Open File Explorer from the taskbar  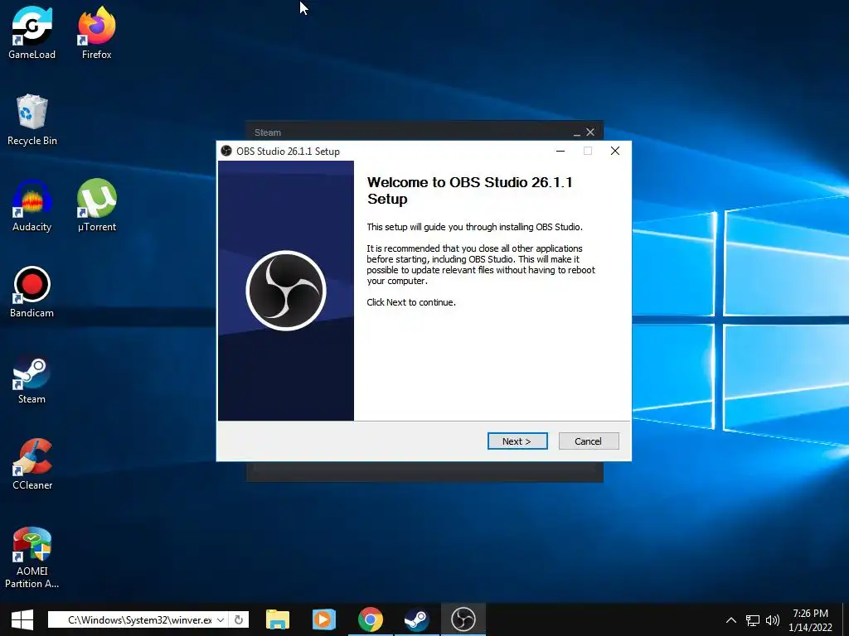pyautogui.click(x=278, y=619)
